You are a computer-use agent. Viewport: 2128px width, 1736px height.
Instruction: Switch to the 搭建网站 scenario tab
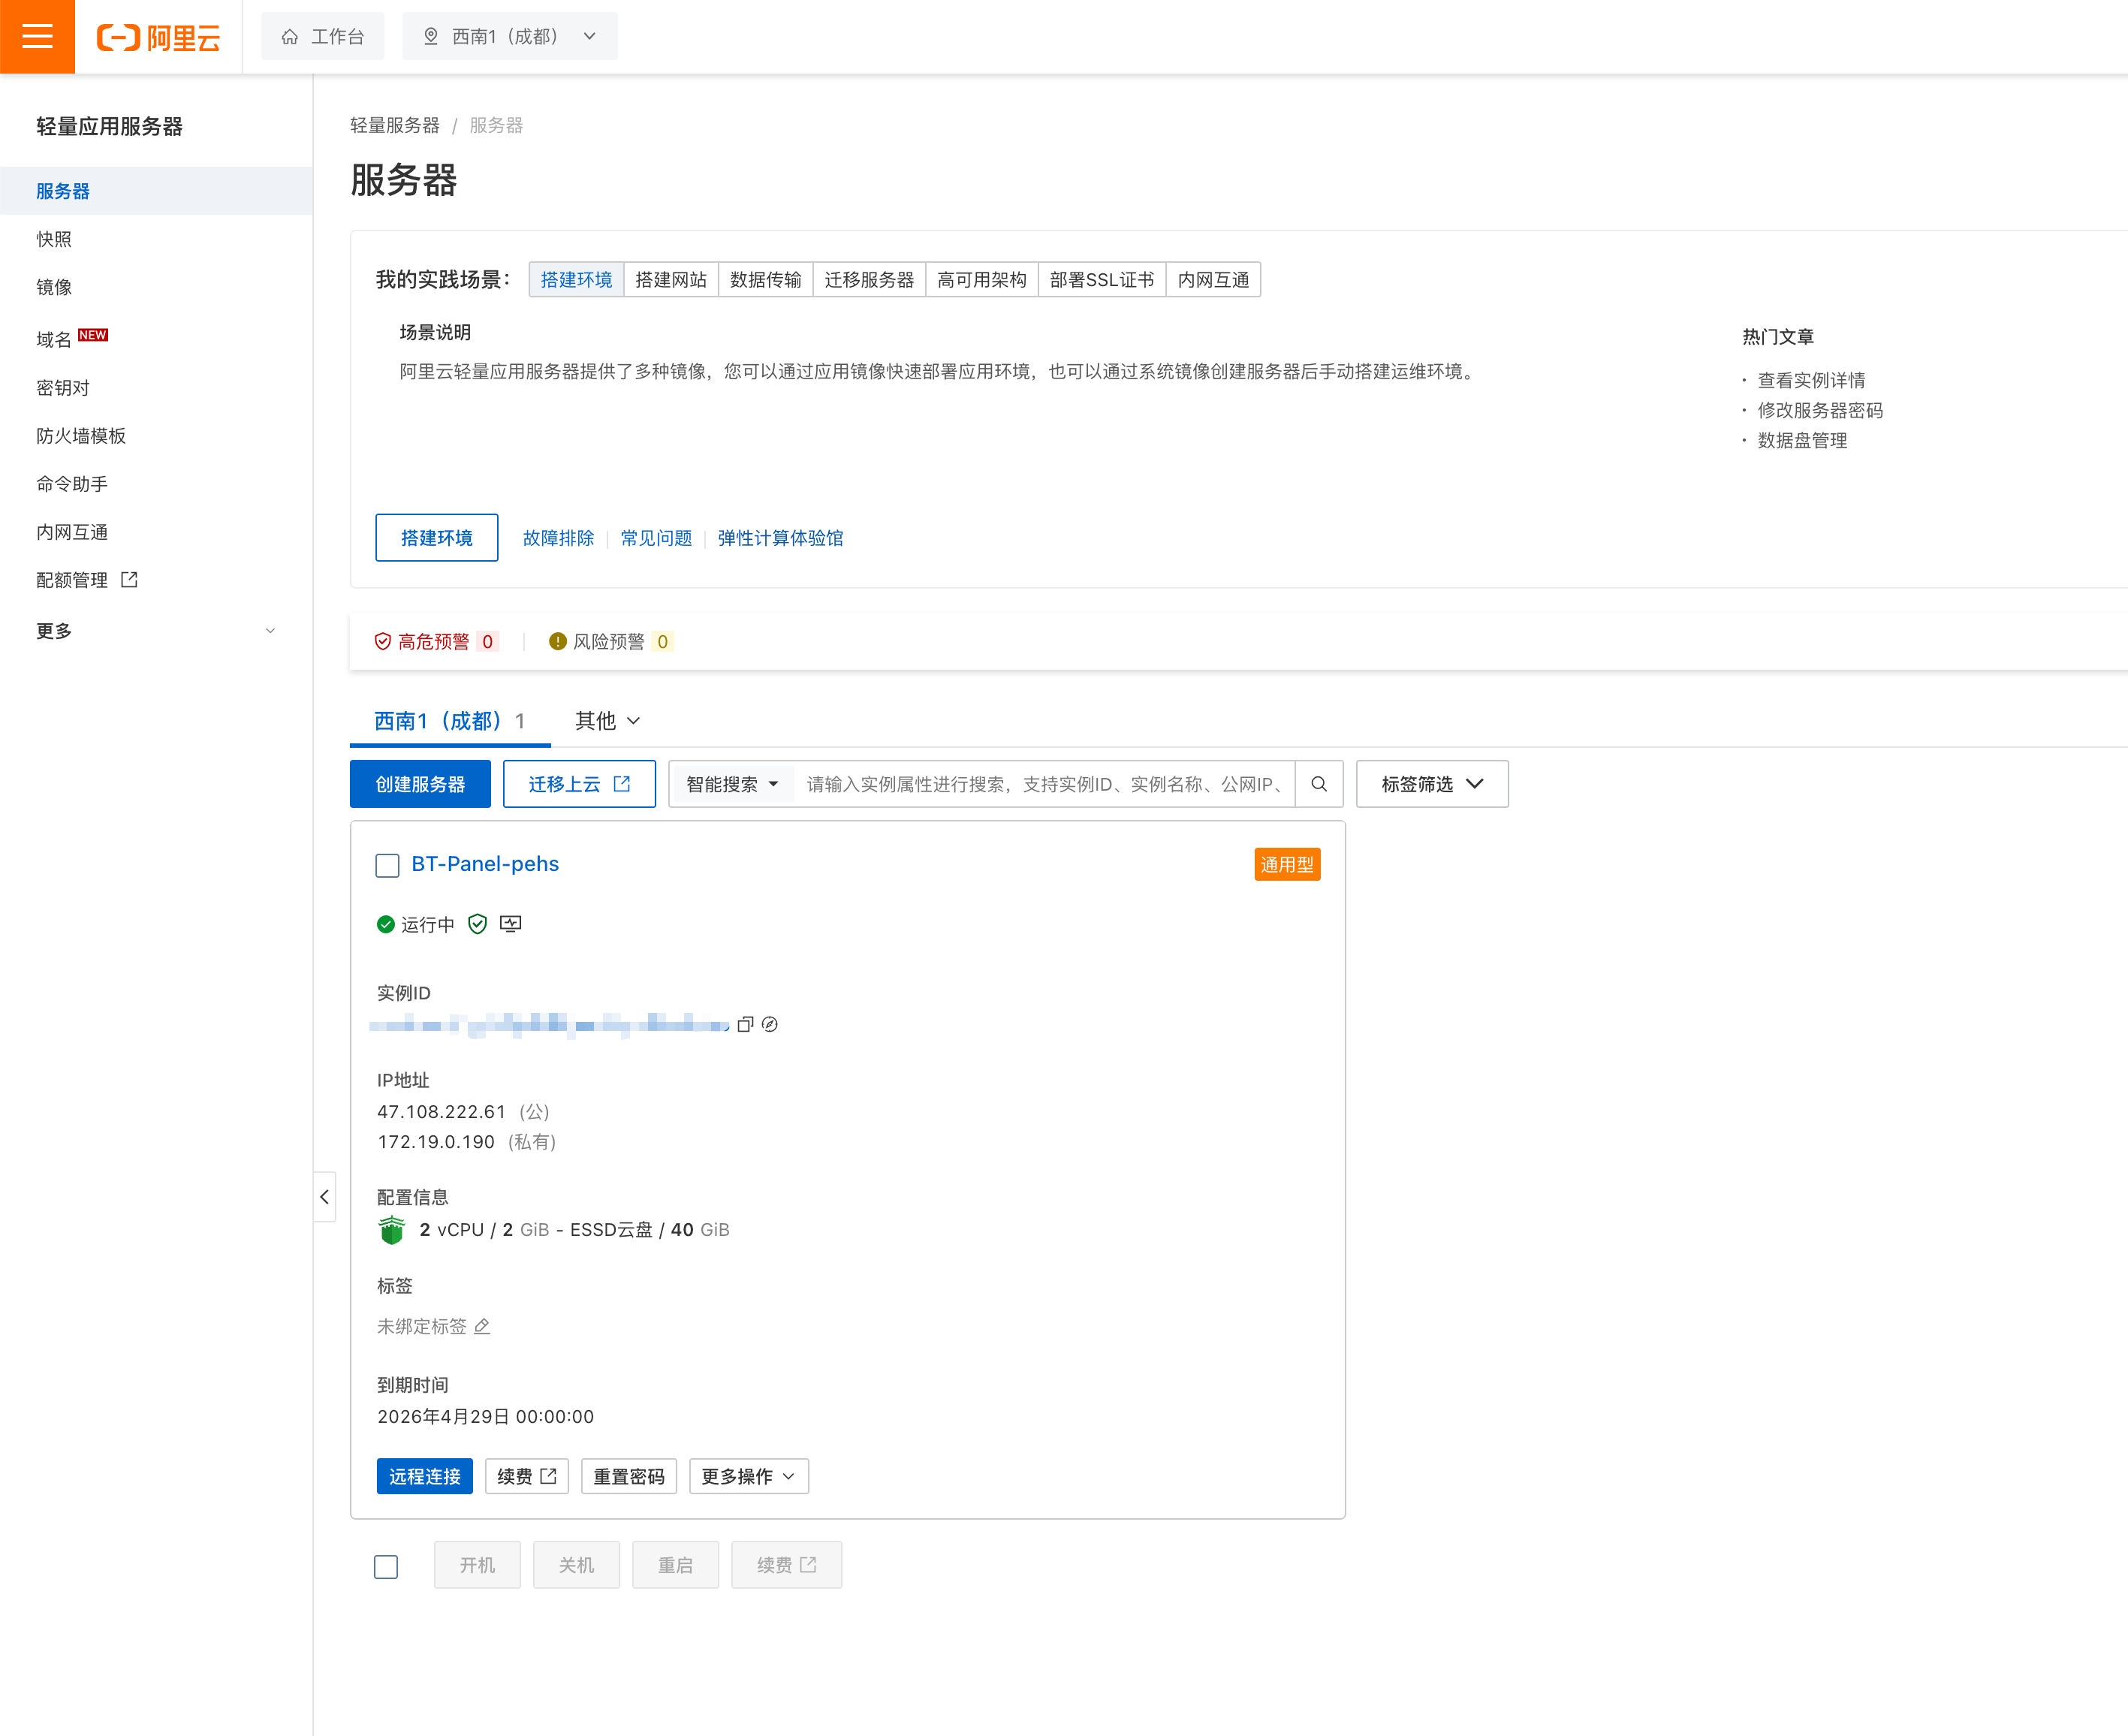click(671, 280)
